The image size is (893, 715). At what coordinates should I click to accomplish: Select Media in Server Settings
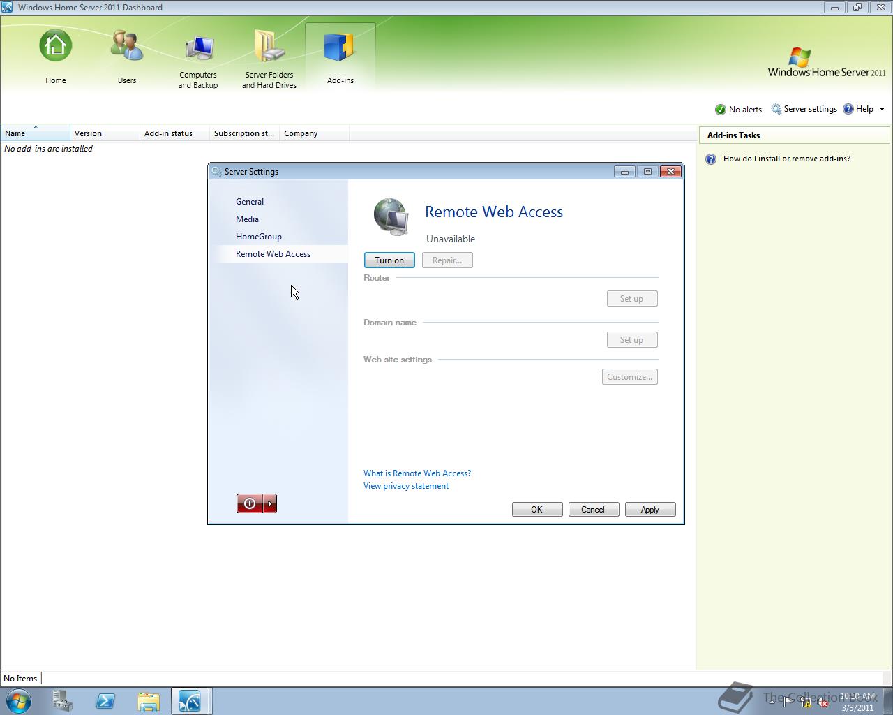point(247,219)
